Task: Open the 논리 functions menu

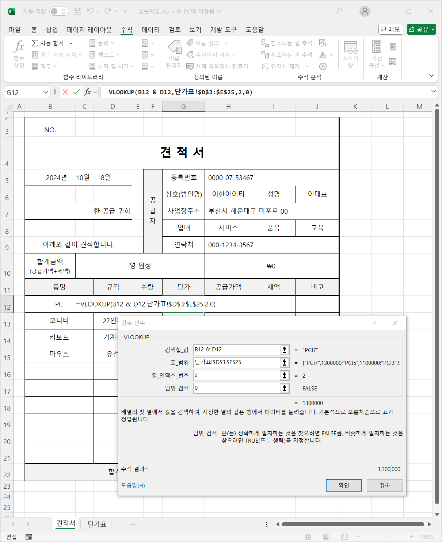Action: pyautogui.click(x=102, y=43)
